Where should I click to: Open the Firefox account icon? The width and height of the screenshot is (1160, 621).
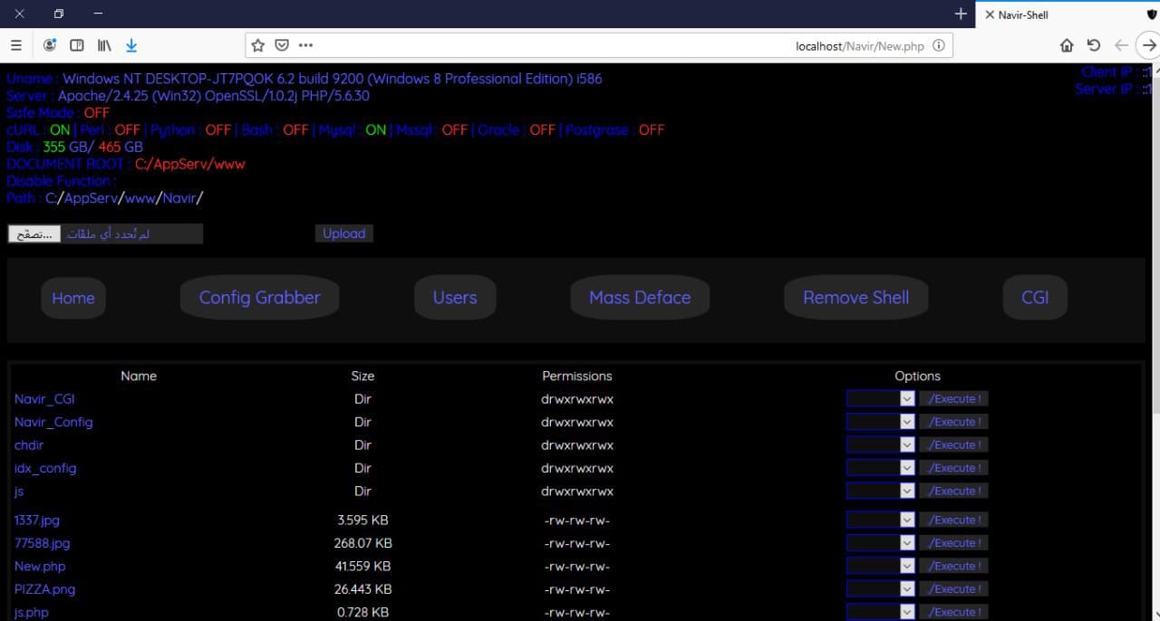(x=50, y=44)
